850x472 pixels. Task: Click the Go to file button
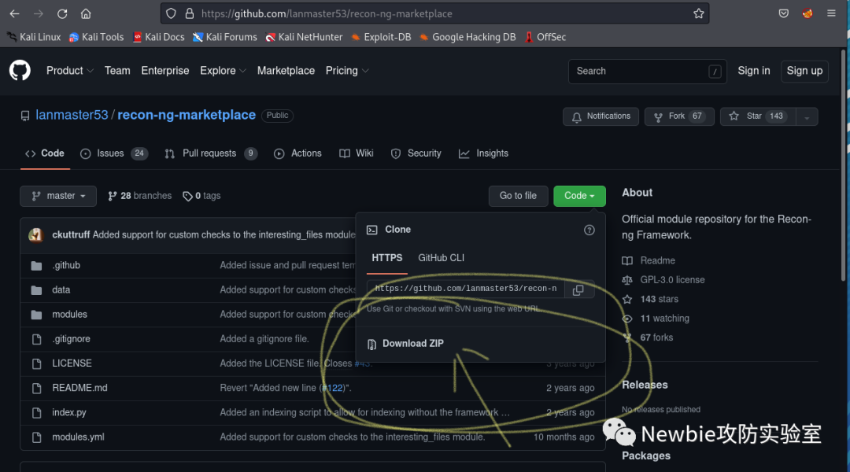(x=518, y=196)
